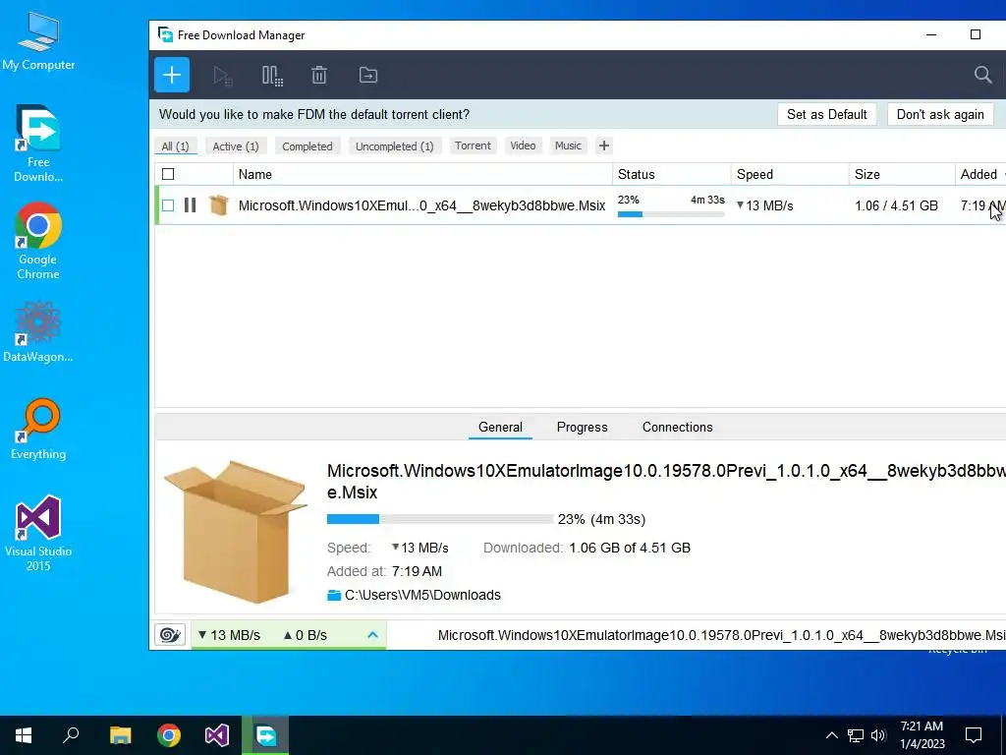The image size is (1006, 755).
Task: Click the 23% progress bar in list row
Action: click(671, 214)
